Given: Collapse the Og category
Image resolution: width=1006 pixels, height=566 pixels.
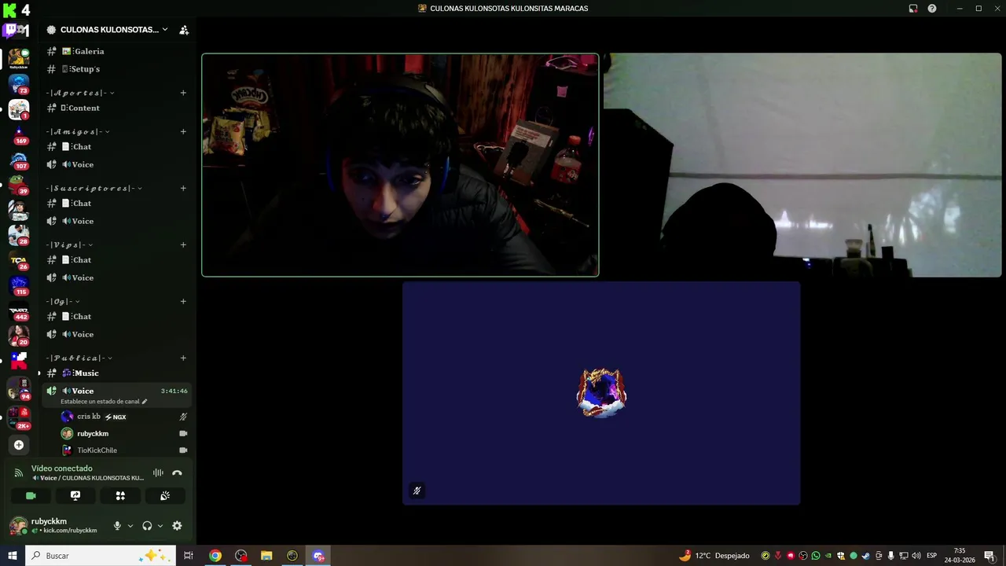Looking at the screenshot, I should coord(63,301).
